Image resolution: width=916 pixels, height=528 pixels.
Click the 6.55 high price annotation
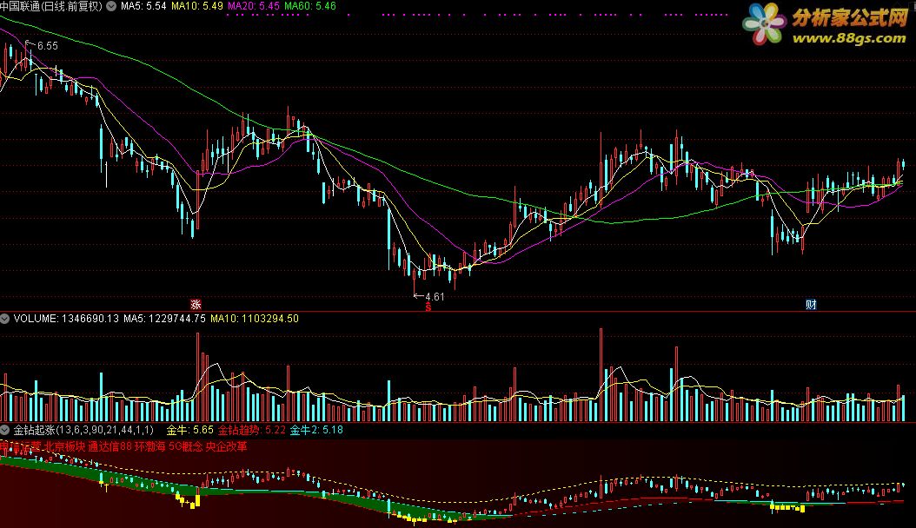[x=47, y=46]
